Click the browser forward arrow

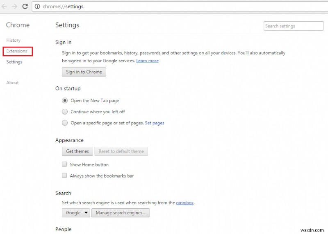pyautogui.click(x=15, y=7)
